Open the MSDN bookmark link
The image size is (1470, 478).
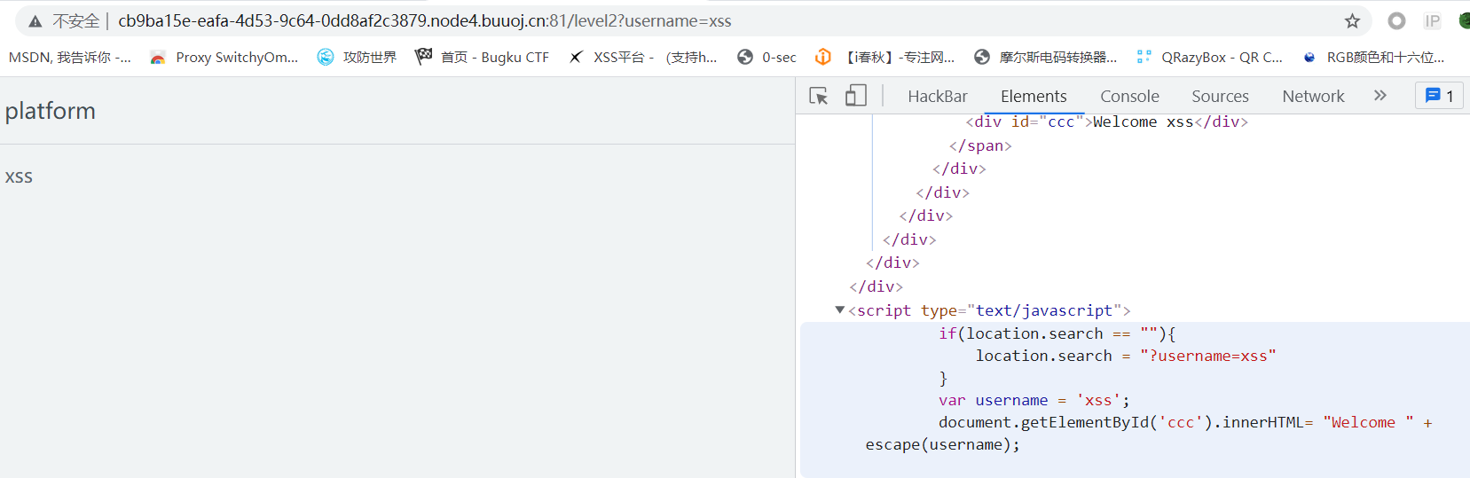[69, 58]
